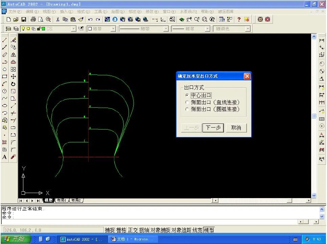This screenshot has width=327, height=244.
Task: Click the Print Preview icon
Action: (41, 19)
